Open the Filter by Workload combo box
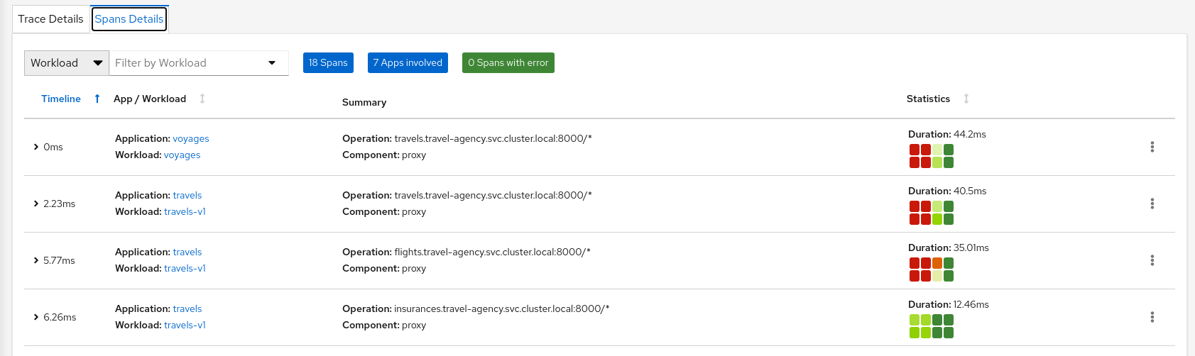The image size is (1195, 356). (199, 63)
